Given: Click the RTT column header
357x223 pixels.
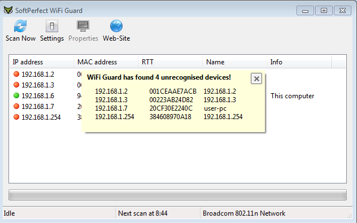Looking at the screenshot, I should click(170, 62).
